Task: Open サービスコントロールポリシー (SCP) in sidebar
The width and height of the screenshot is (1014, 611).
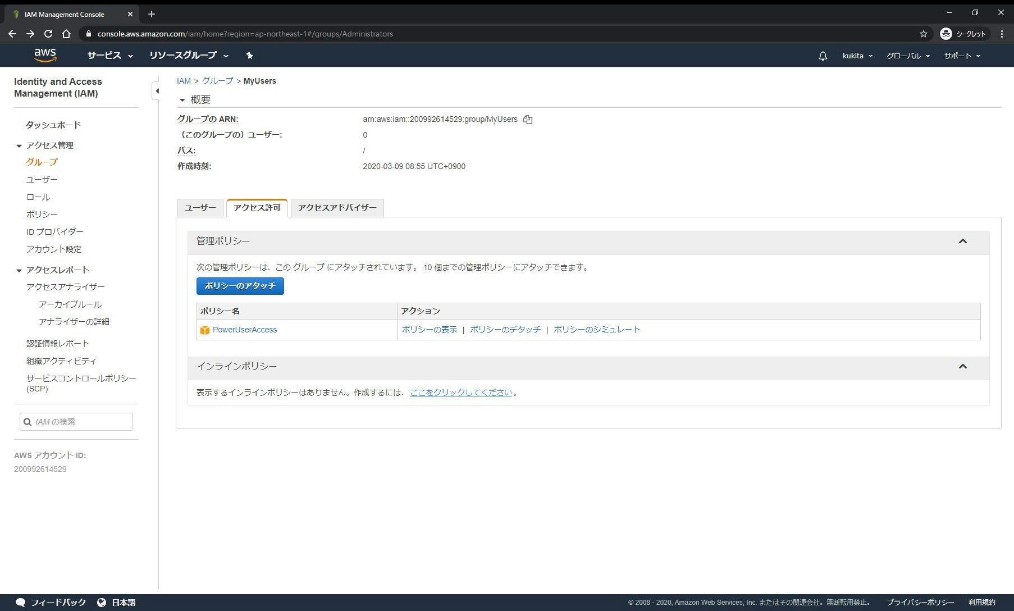Action: [81, 384]
